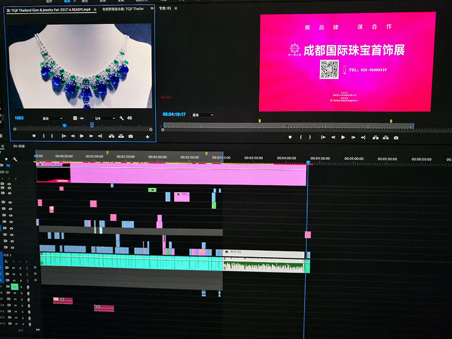The image size is (452, 339).
Task: Select the 01 sequence timeline tab
Action: (19, 146)
